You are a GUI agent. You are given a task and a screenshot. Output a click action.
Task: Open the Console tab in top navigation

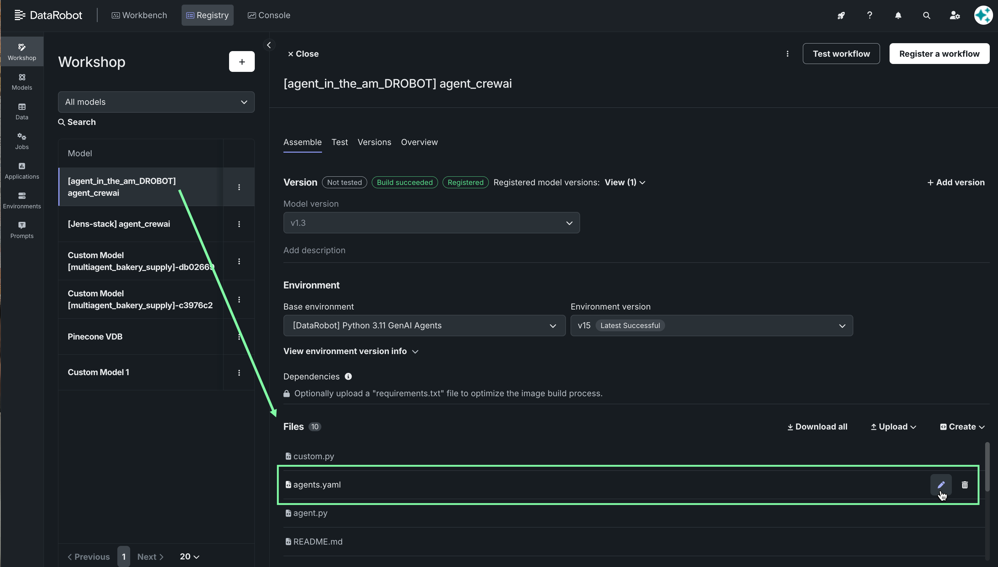tap(269, 15)
